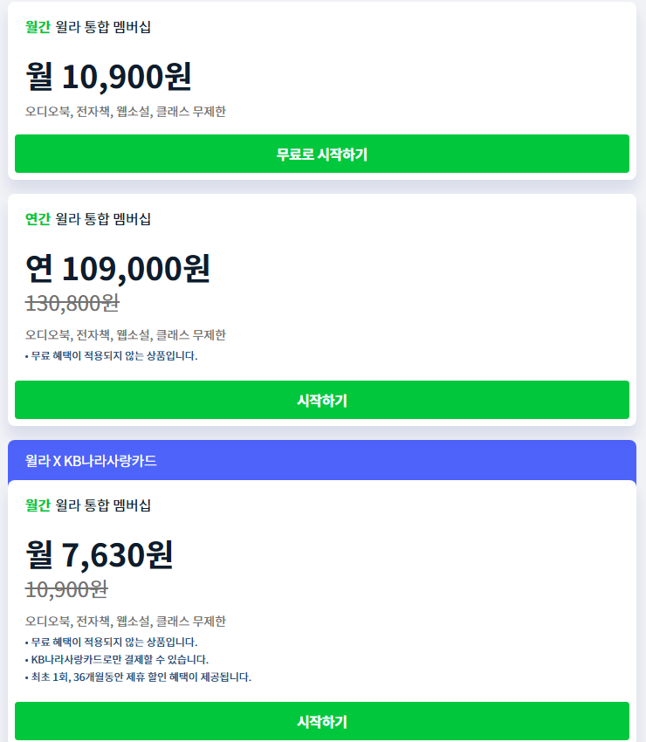Click 윌라 통합 멤버십 title beside 연간 label
Image resolution: width=646 pixels, height=742 pixels.
(x=103, y=219)
